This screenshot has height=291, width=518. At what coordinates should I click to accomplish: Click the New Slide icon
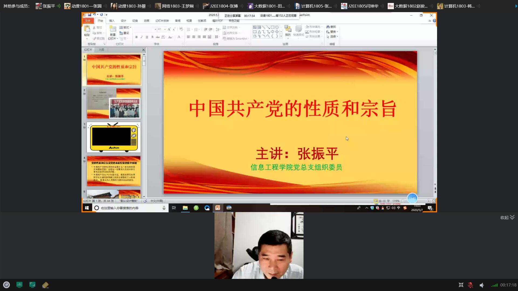pos(113,29)
